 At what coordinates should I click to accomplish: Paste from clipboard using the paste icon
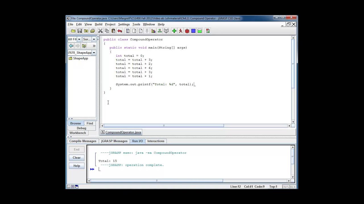click(113, 31)
